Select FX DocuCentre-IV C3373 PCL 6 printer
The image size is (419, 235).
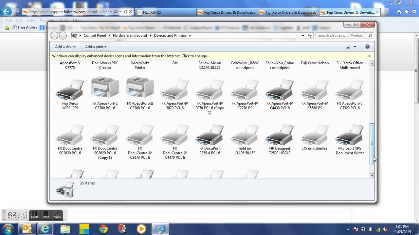pos(140,142)
